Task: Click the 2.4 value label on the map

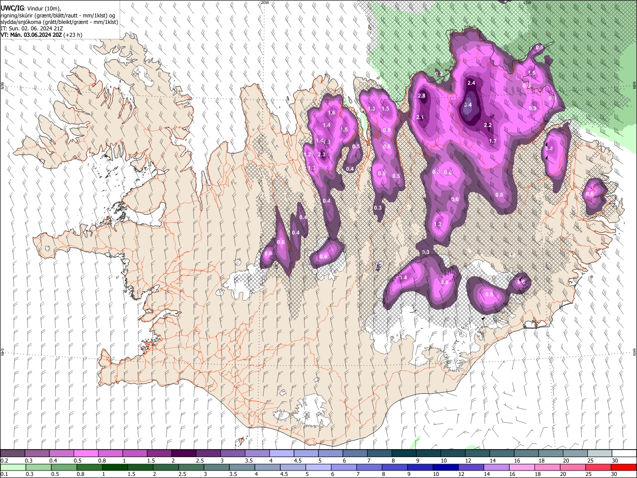Action: point(471,83)
